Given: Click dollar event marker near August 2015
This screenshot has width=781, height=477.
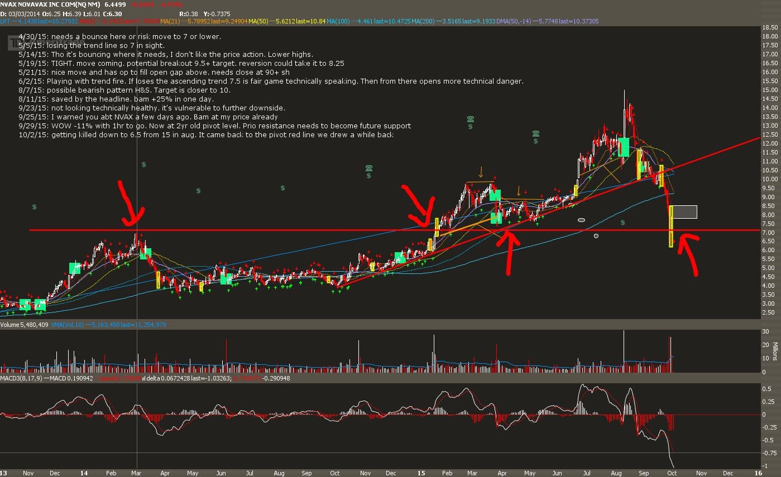Looking at the screenshot, I should tap(622, 223).
